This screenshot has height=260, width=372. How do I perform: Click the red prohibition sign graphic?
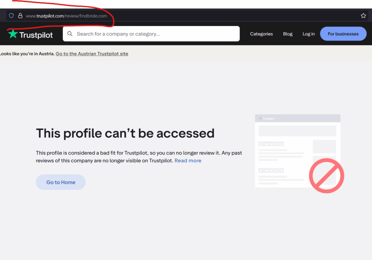pos(326,176)
